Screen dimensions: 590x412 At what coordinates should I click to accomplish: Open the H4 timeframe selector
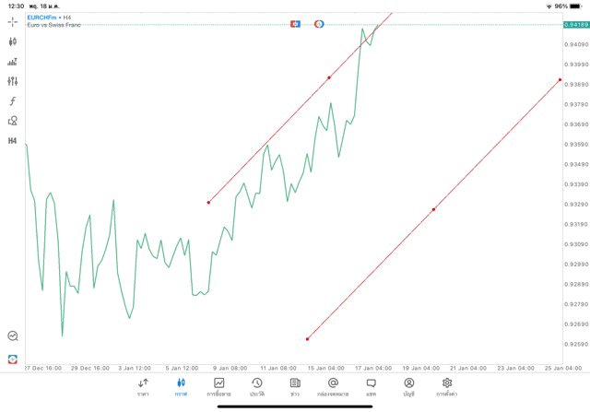(x=12, y=141)
